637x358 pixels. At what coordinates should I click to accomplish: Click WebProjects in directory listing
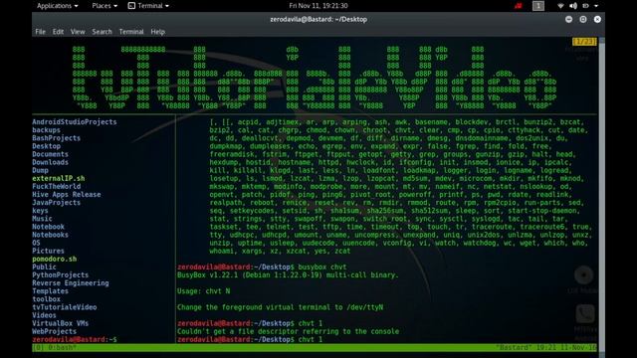[x=55, y=331]
